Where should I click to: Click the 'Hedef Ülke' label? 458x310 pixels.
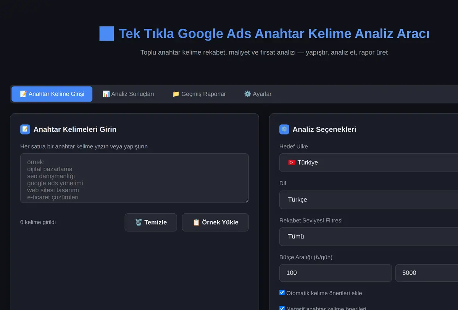pos(294,146)
